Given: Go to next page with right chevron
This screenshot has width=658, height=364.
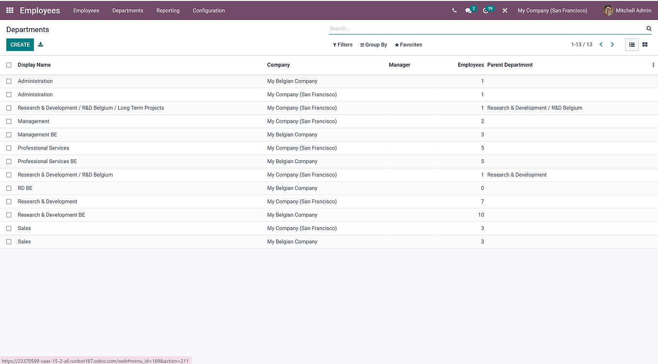Looking at the screenshot, I should point(612,44).
